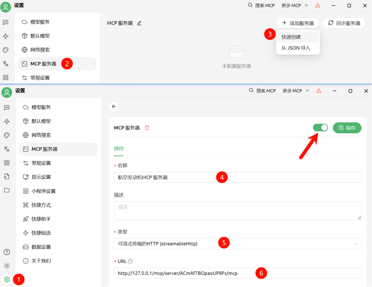Open the folder files icon in bottom window rail
Viewport: 372px width, 287px height.
tap(7, 190)
